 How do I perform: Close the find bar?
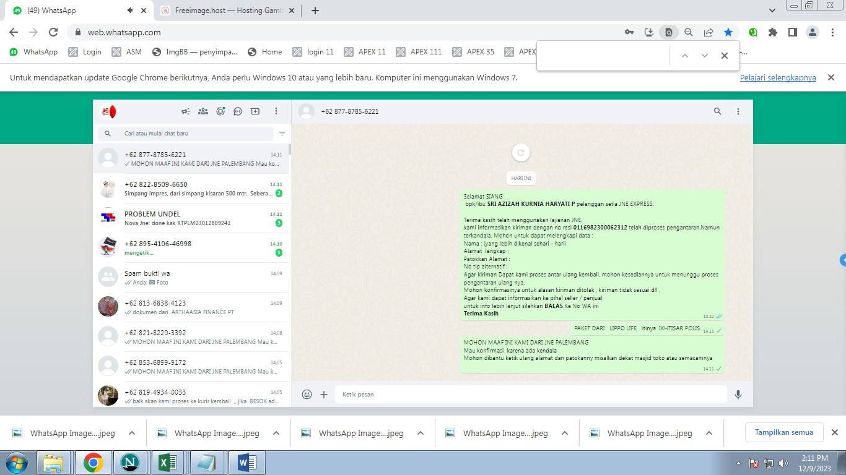(x=725, y=56)
